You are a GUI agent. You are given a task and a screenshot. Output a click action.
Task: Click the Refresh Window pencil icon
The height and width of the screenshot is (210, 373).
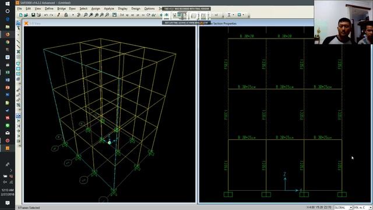pos(58,15)
